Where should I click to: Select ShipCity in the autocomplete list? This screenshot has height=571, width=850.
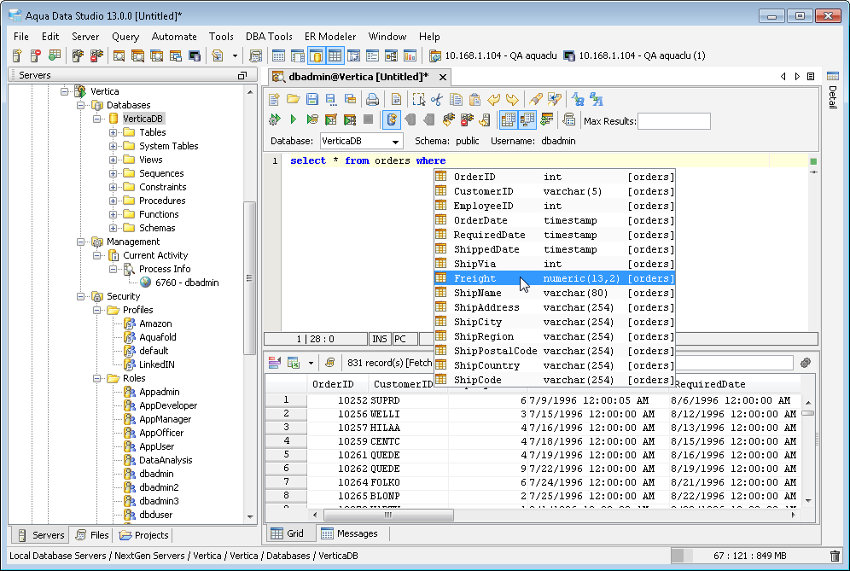click(x=555, y=322)
